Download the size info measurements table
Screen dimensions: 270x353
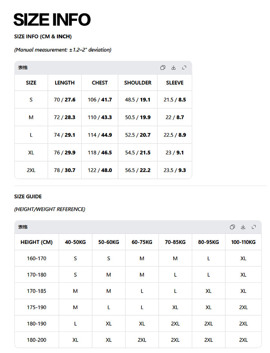[x=174, y=68]
